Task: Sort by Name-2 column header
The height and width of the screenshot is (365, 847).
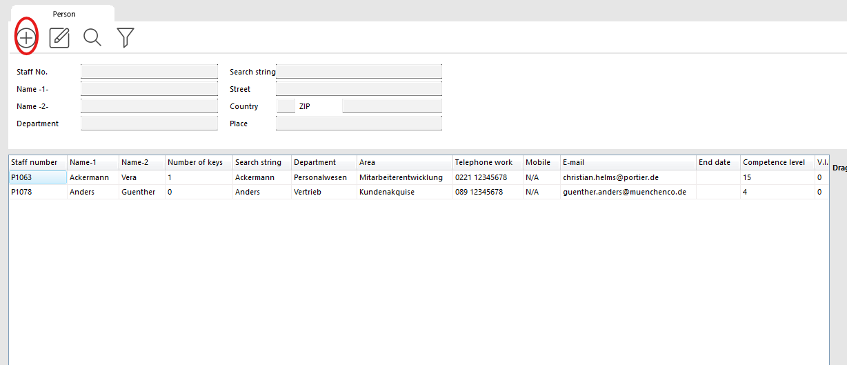Action: coord(142,163)
